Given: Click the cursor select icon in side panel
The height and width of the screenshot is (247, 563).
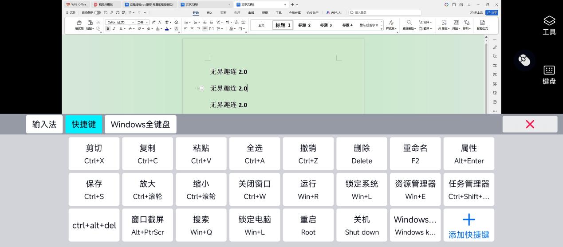Looking at the screenshot, I should click(495, 56).
